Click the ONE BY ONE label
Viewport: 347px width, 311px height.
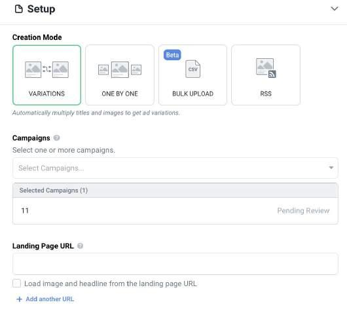pyautogui.click(x=120, y=94)
